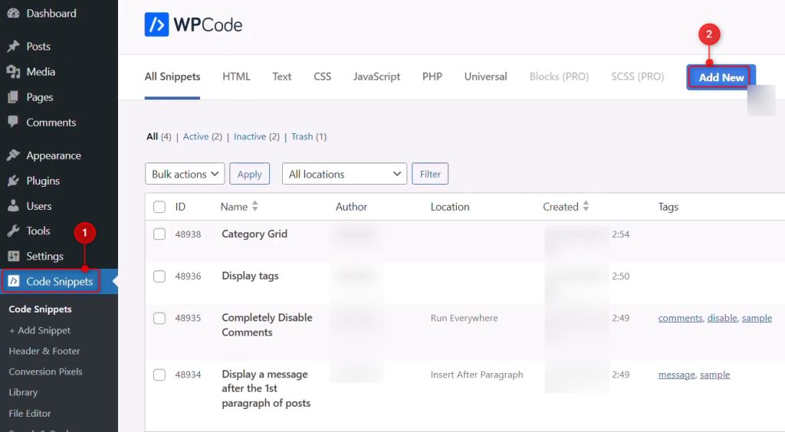Viewport: 785px width, 432px height.
Task: Click the Tools wrench icon
Action: tap(14, 231)
